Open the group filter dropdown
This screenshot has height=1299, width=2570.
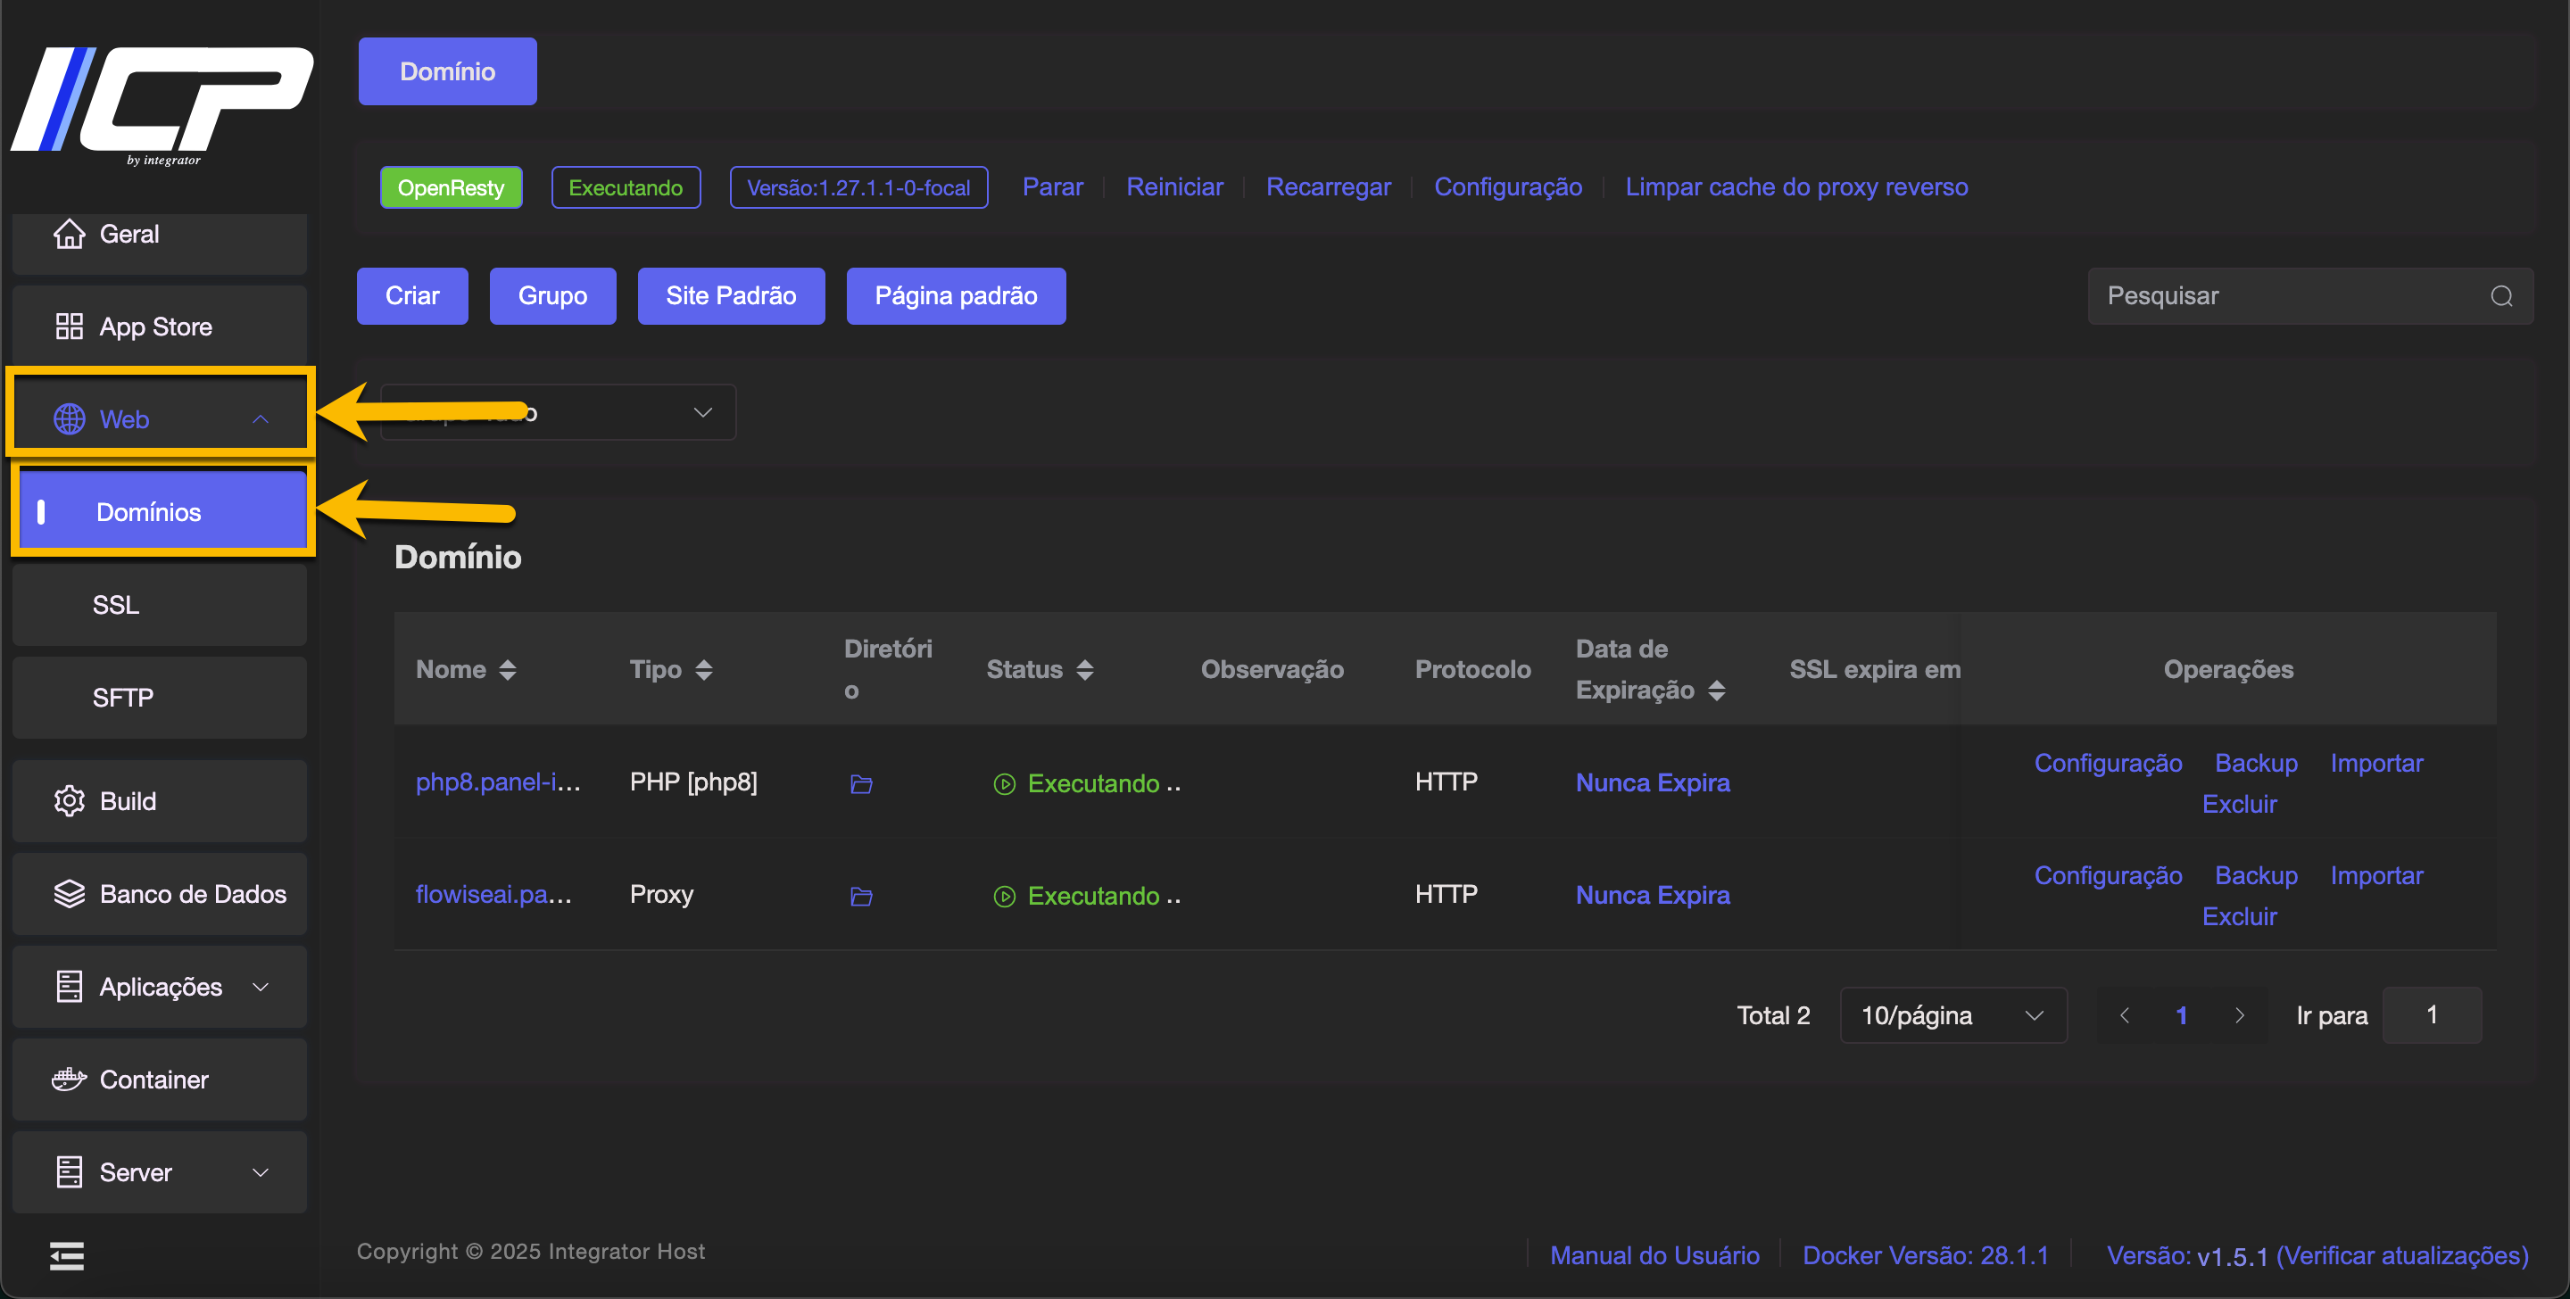(558, 412)
